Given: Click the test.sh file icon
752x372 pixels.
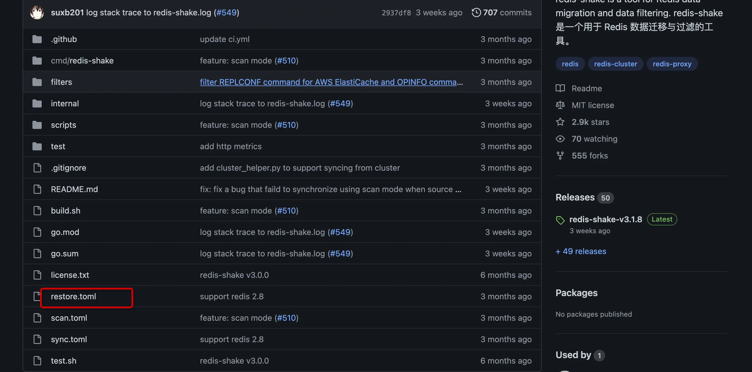Looking at the screenshot, I should [x=37, y=361].
